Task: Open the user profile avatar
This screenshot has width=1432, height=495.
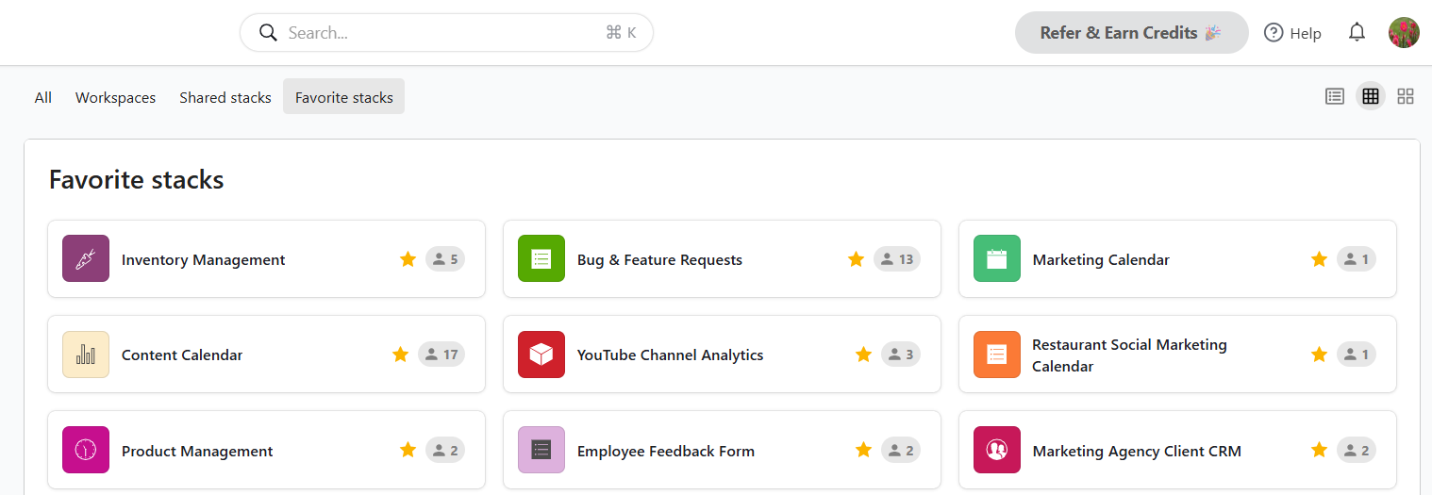Action: [1404, 32]
